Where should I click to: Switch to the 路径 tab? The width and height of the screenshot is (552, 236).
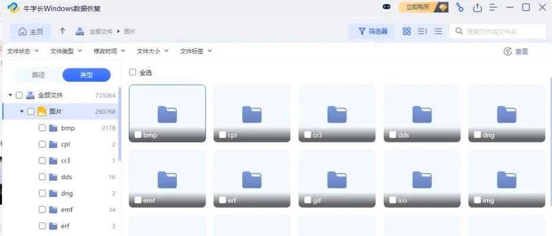pyautogui.click(x=38, y=75)
